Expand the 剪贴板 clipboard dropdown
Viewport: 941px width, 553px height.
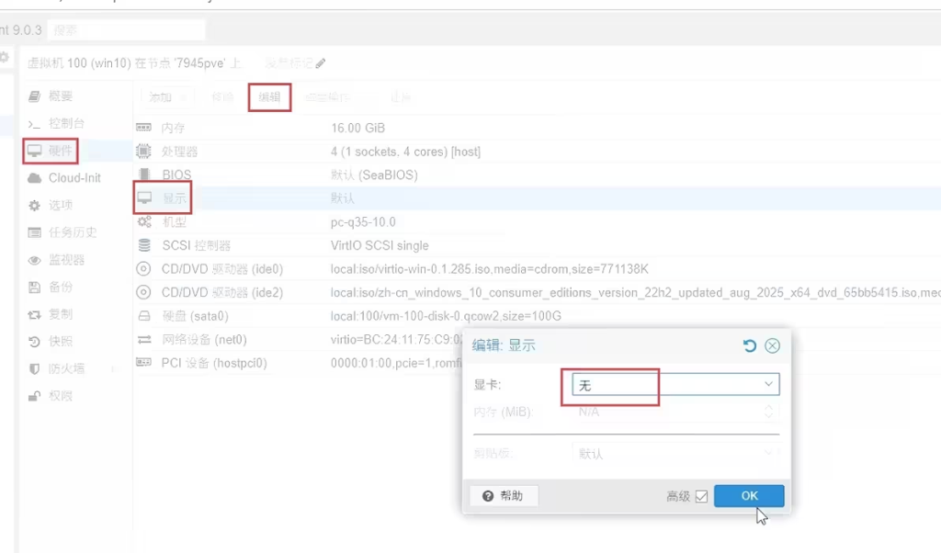tap(768, 453)
